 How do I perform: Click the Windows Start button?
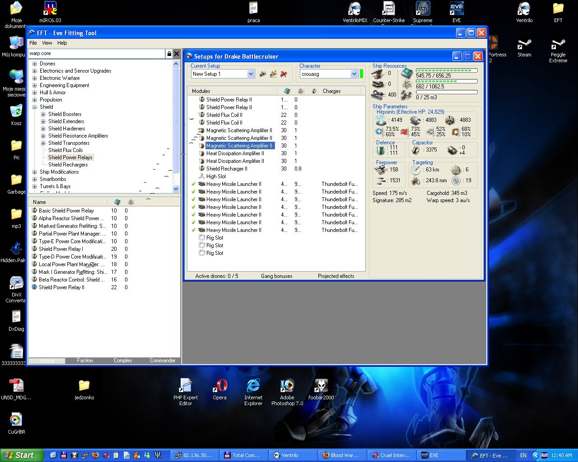pyautogui.click(x=22, y=455)
